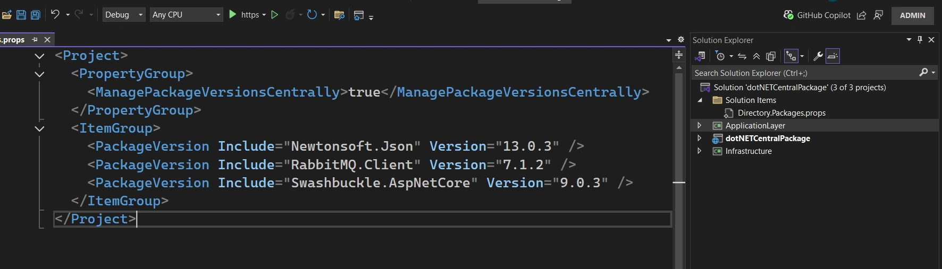Toggle the Preview Selected Items icon
Image resolution: width=942 pixels, height=269 pixels.
(832, 56)
